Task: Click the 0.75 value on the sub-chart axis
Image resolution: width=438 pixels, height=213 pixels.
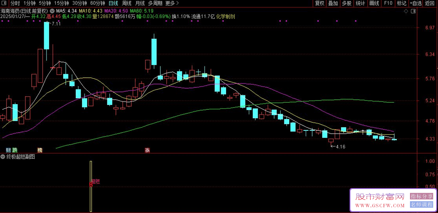Action: click(431, 174)
